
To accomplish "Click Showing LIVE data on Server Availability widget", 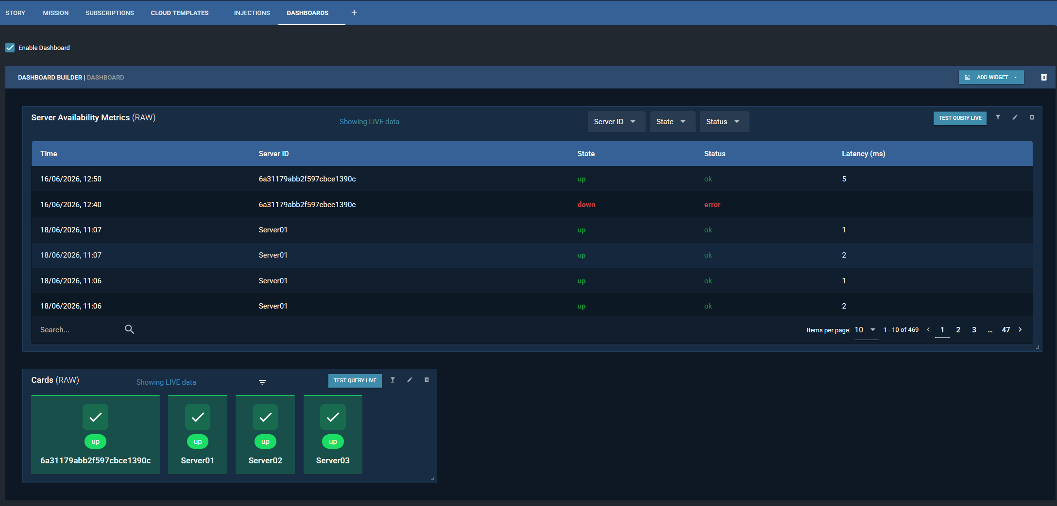I will 369,122.
